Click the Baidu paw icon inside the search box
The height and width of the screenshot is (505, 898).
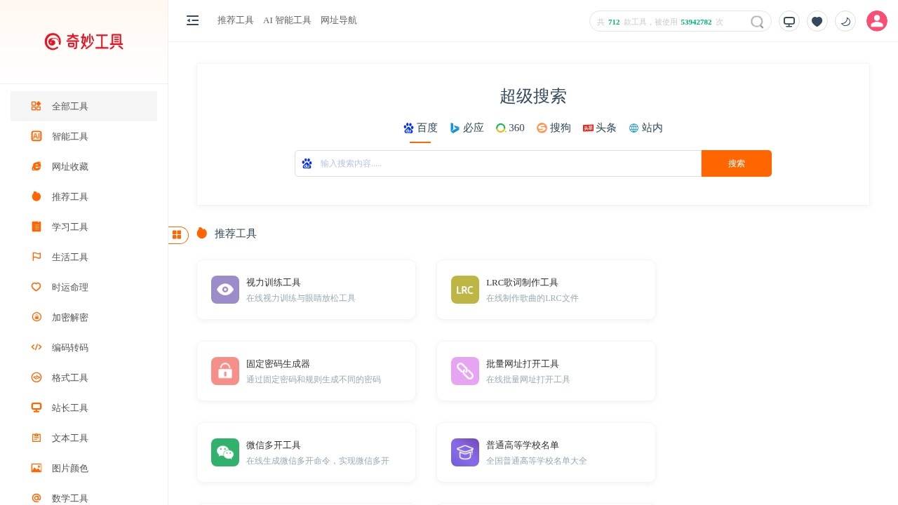click(x=307, y=163)
